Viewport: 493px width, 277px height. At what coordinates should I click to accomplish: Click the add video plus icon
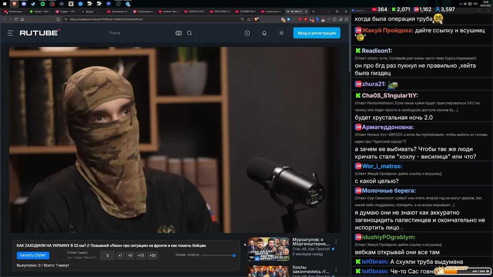point(247,33)
